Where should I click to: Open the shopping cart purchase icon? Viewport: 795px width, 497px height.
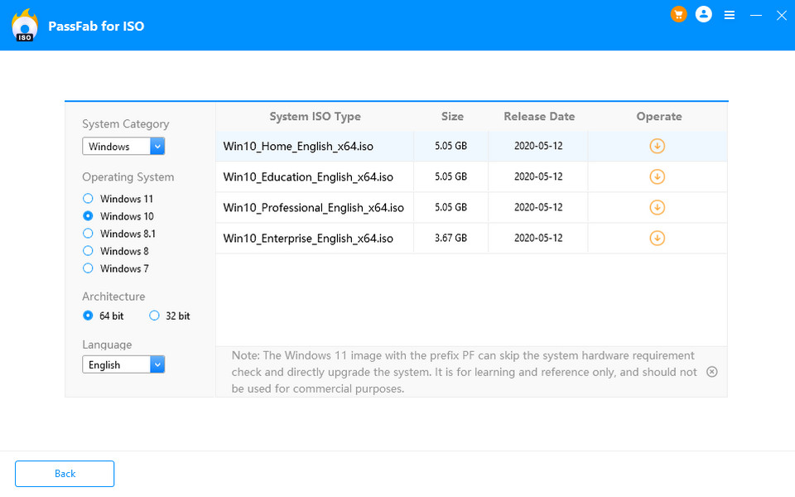(678, 14)
